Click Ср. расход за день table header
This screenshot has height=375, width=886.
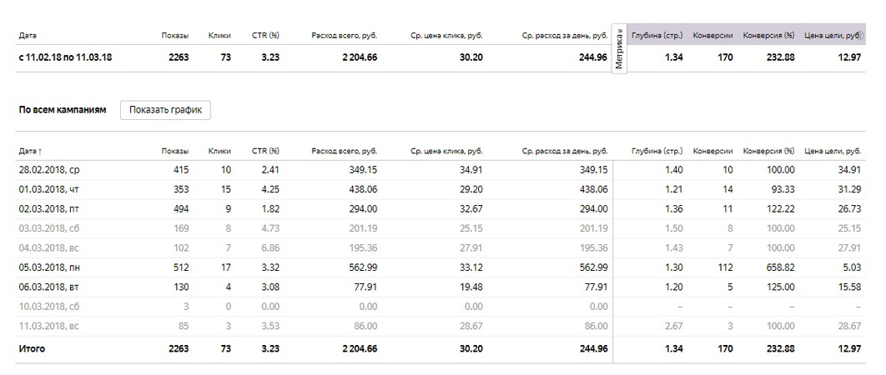click(x=565, y=151)
